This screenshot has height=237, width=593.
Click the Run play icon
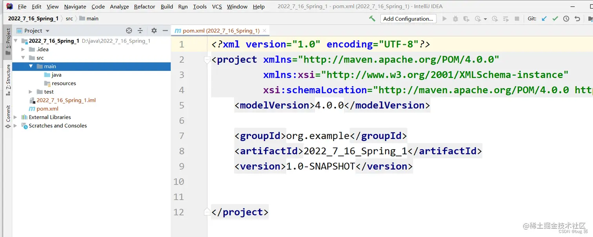point(444,18)
